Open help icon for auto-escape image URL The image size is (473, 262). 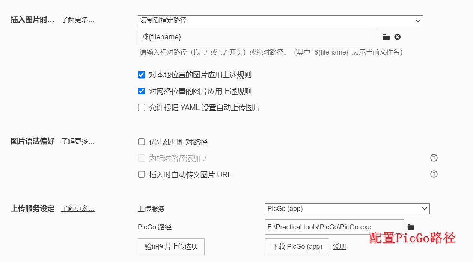click(x=434, y=174)
